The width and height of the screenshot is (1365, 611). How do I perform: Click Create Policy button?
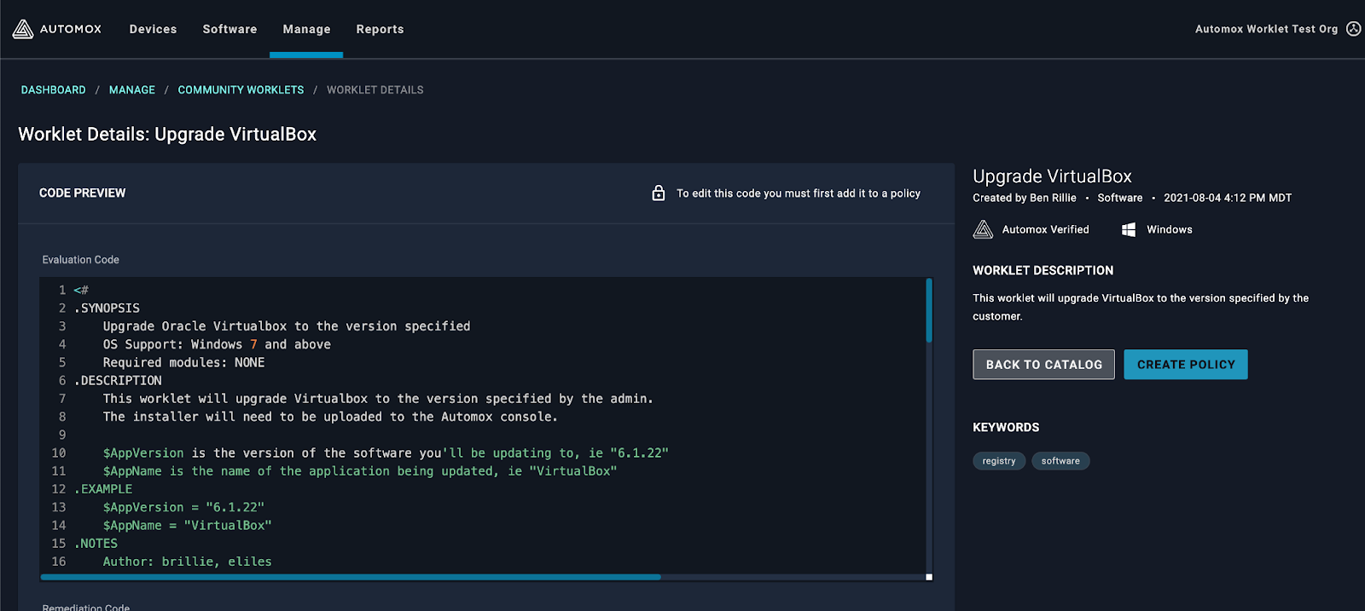click(x=1186, y=365)
